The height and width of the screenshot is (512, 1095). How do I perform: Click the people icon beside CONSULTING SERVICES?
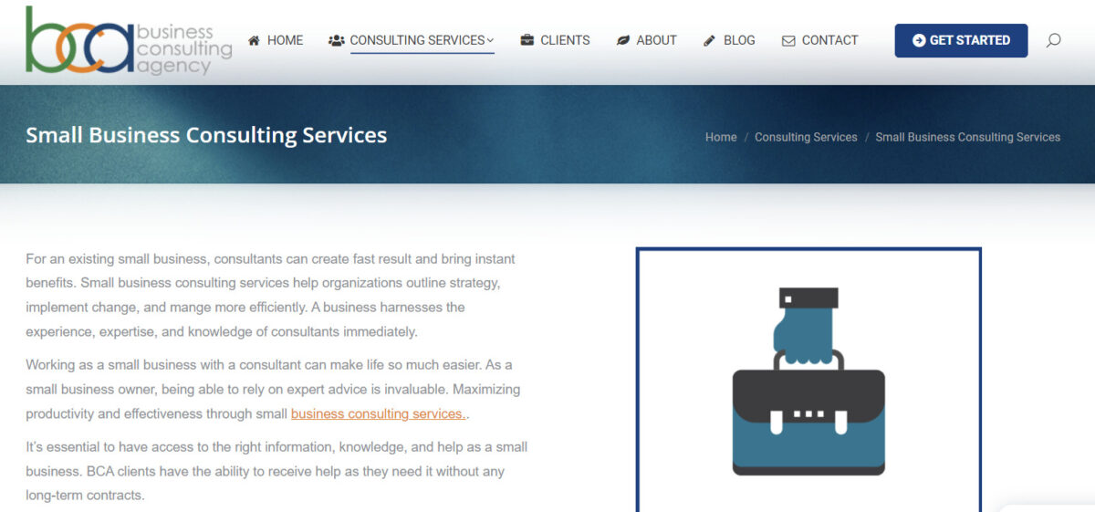click(336, 40)
